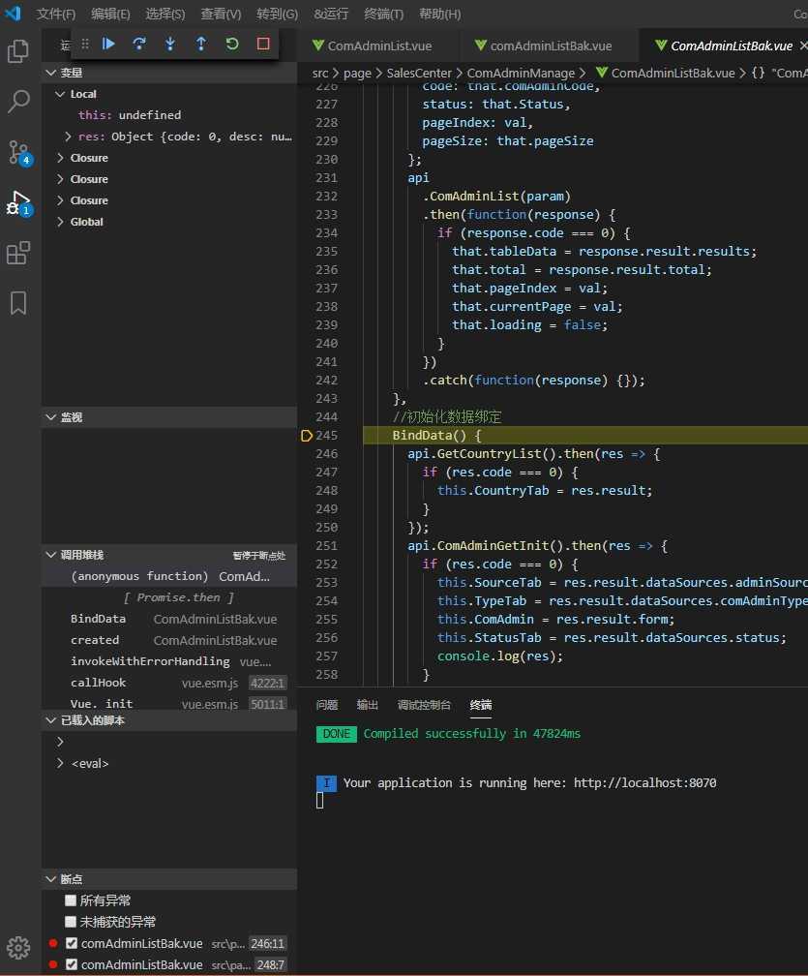
Task: Grab the debug toolbar drag handle
Action: (85, 44)
